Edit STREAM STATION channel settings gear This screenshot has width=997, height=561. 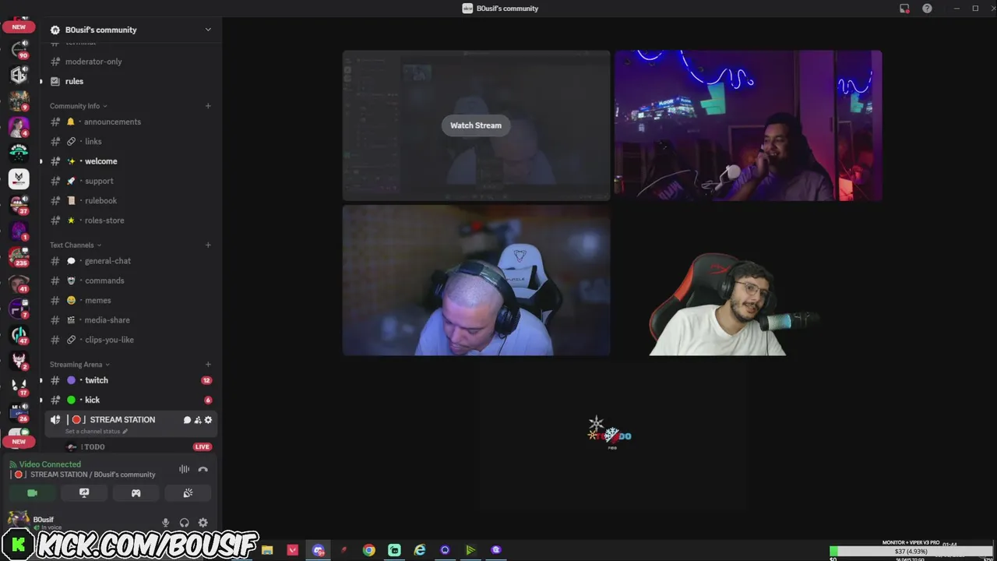208,420
